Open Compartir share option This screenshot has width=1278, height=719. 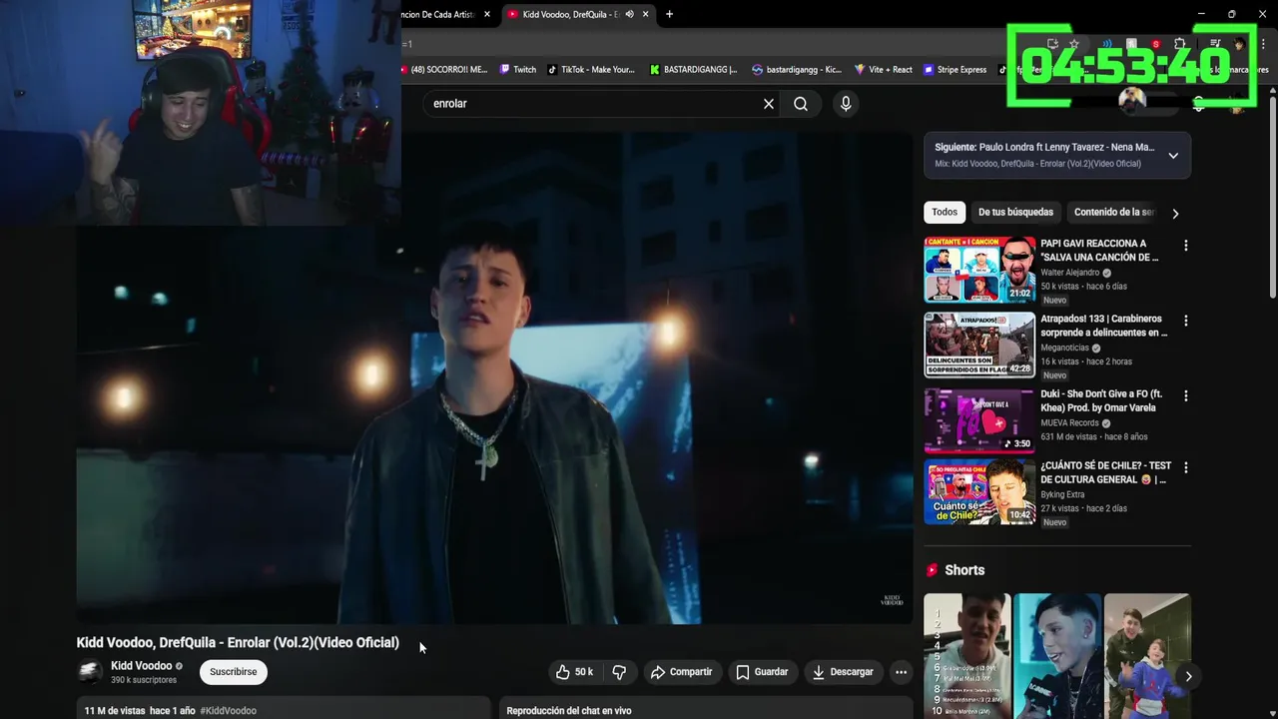click(x=681, y=672)
